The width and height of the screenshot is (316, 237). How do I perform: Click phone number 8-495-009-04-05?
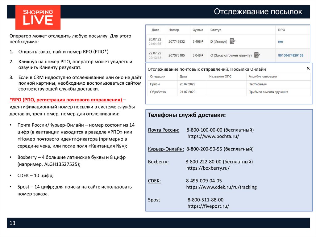[x=204, y=181]
